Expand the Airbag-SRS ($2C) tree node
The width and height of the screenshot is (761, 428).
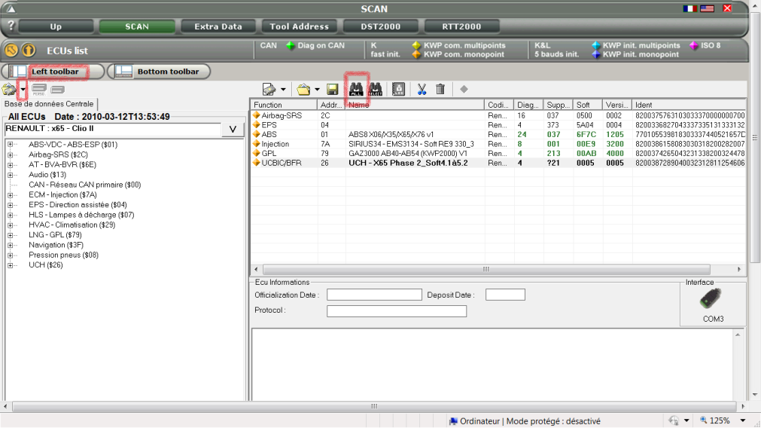tap(11, 154)
